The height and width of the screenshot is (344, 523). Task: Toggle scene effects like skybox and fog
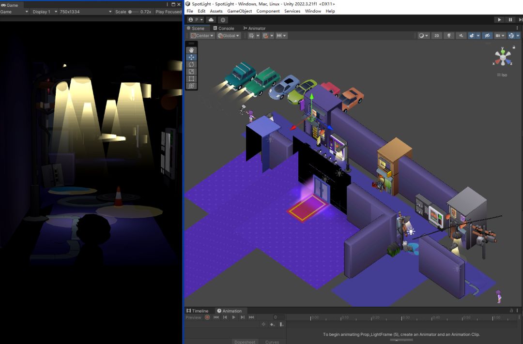pos(472,36)
